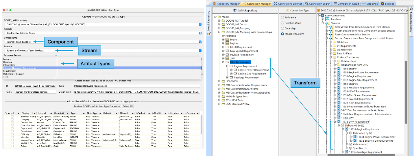This screenshot has width=414, height=156.
Task: Click the Select All button
Action: click(x=128, y=106)
